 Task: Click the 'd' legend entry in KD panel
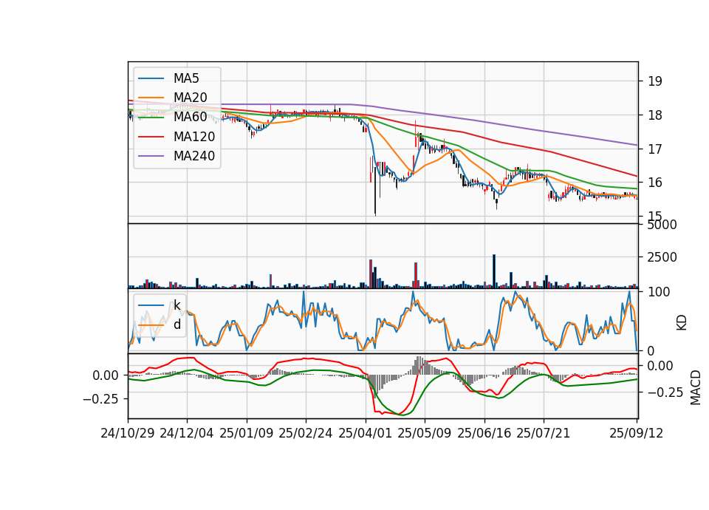177,324
